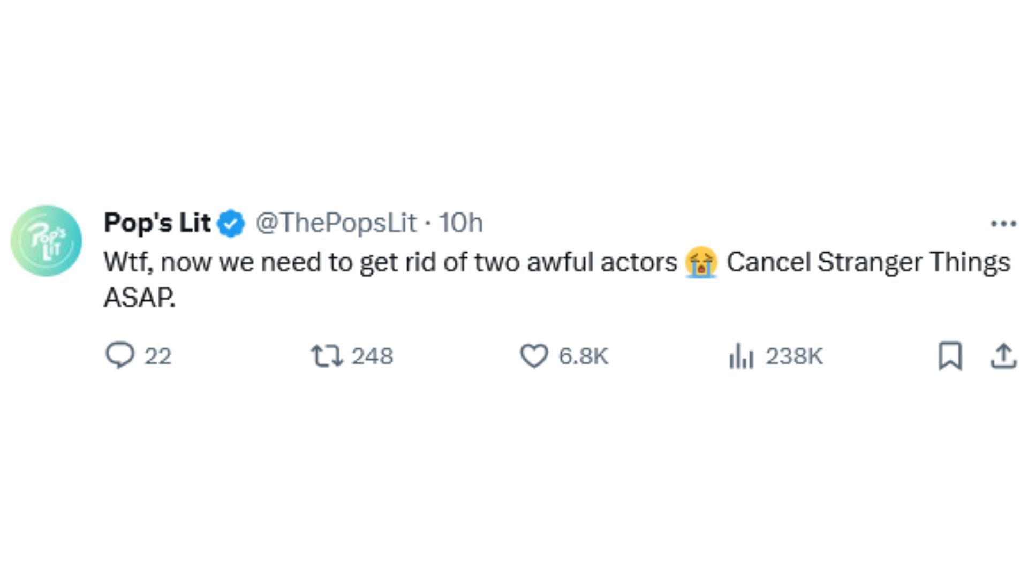This screenshot has height=578, width=1028.
Task: Click the word ASAP in the tweet
Action: point(139,298)
